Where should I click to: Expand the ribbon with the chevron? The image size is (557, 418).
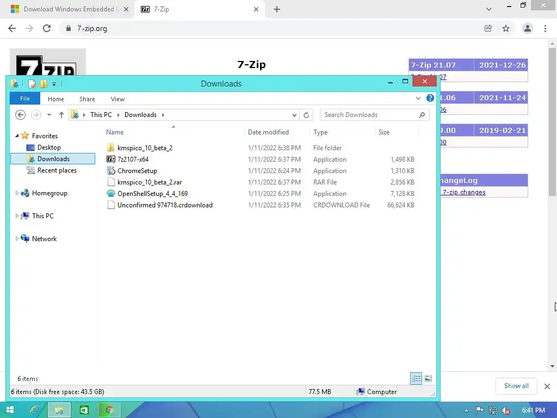pyautogui.click(x=418, y=99)
